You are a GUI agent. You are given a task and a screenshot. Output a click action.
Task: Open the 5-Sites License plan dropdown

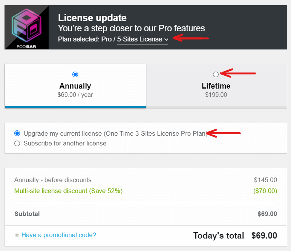click(142, 39)
